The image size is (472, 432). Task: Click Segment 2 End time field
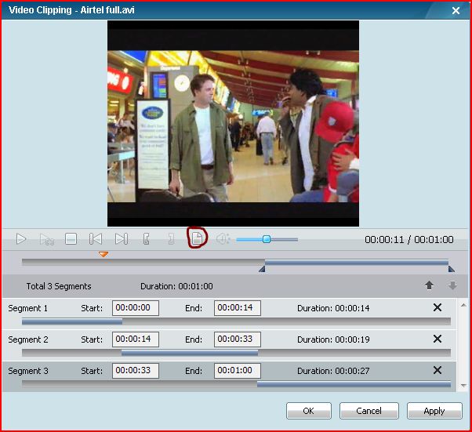pos(237,339)
